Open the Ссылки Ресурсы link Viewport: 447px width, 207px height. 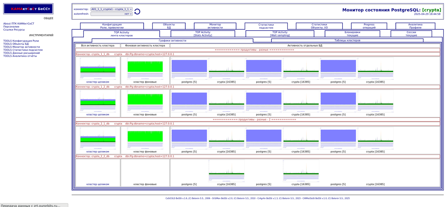pyautogui.click(x=14, y=30)
